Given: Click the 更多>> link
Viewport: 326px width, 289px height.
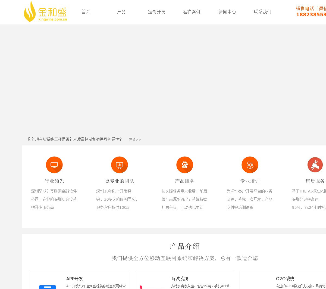Looking at the screenshot, I should point(135,140).
